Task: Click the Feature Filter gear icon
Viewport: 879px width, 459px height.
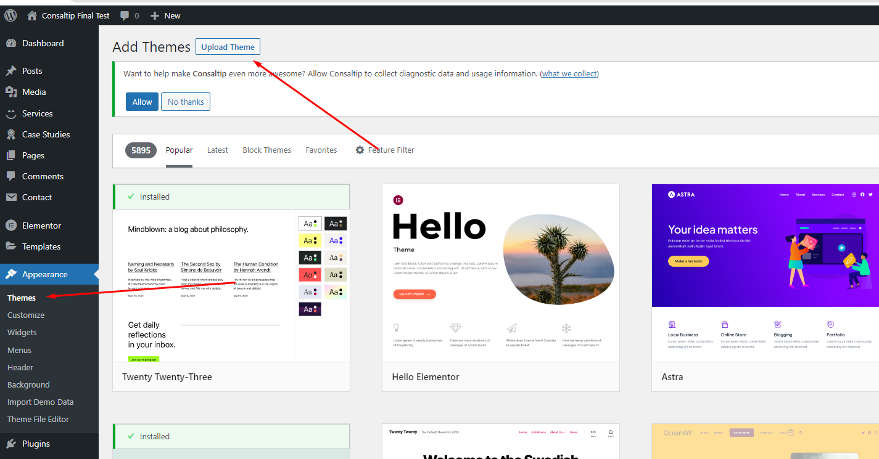Action: click(360, 150)
